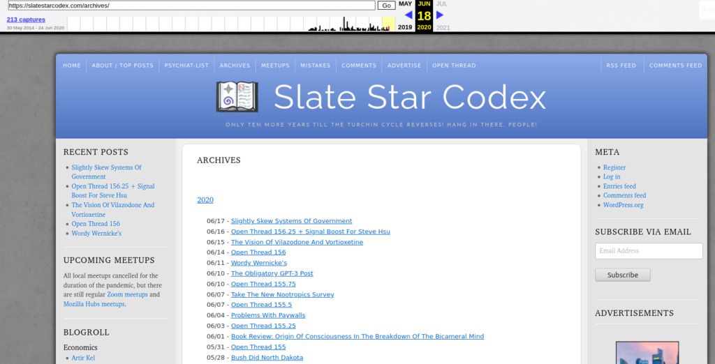Open archive entry Open Thread 155.25
This screenshot has width=715, height=364.
pyautogui.click(x=263, y=326)
